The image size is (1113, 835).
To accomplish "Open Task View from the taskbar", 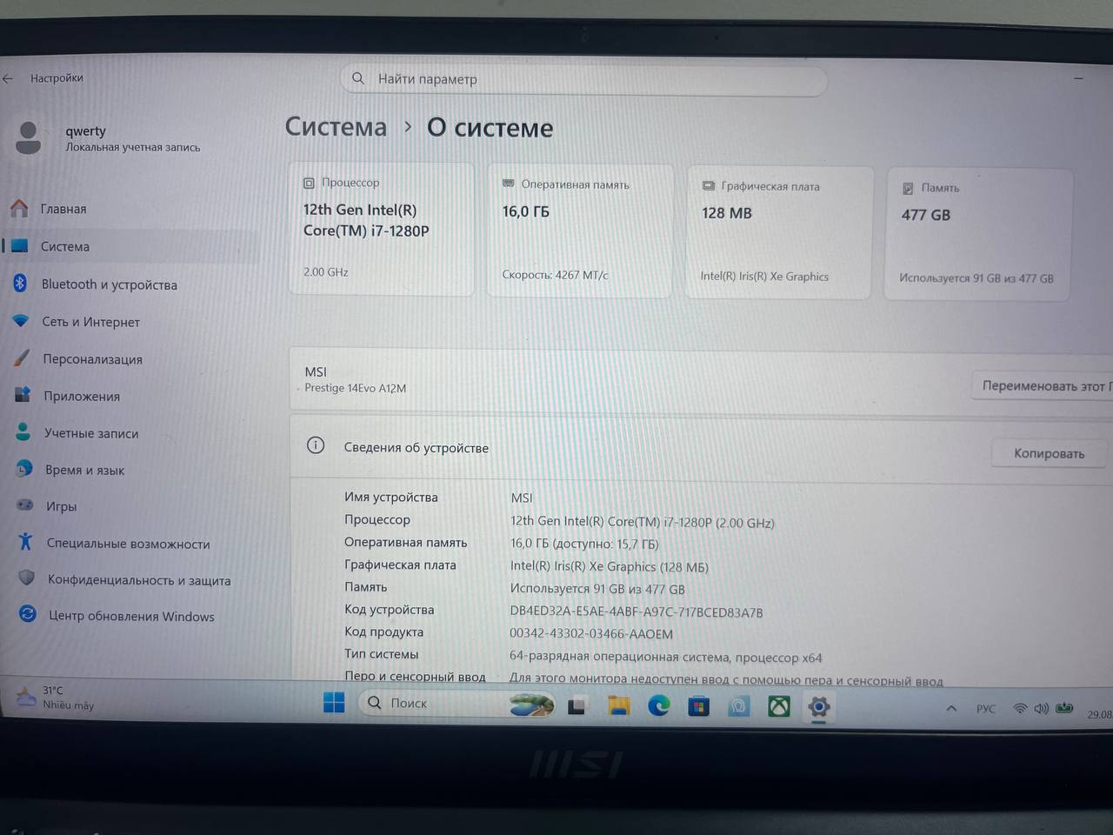I will coord(576,705).
